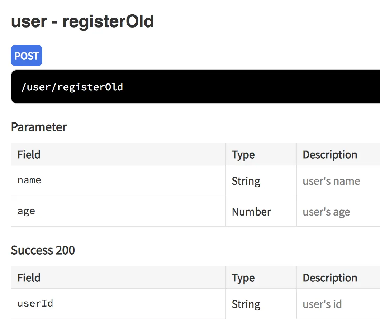
Task: Click the Parameter section heading
Action: 39,127
